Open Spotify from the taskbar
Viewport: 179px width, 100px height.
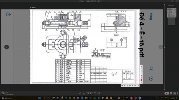pos(95,98)
